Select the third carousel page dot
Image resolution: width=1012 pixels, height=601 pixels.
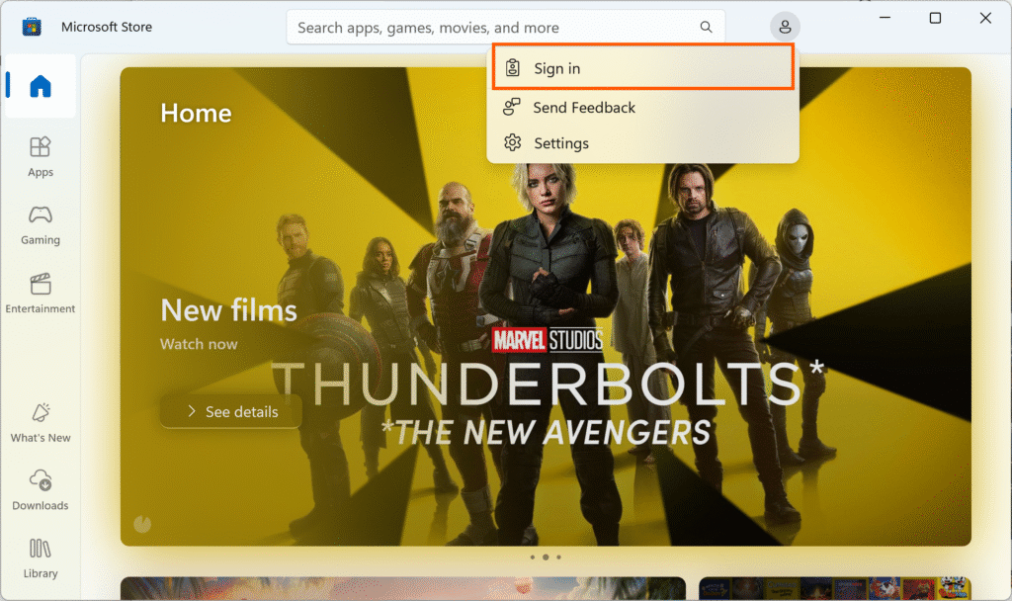559,558
